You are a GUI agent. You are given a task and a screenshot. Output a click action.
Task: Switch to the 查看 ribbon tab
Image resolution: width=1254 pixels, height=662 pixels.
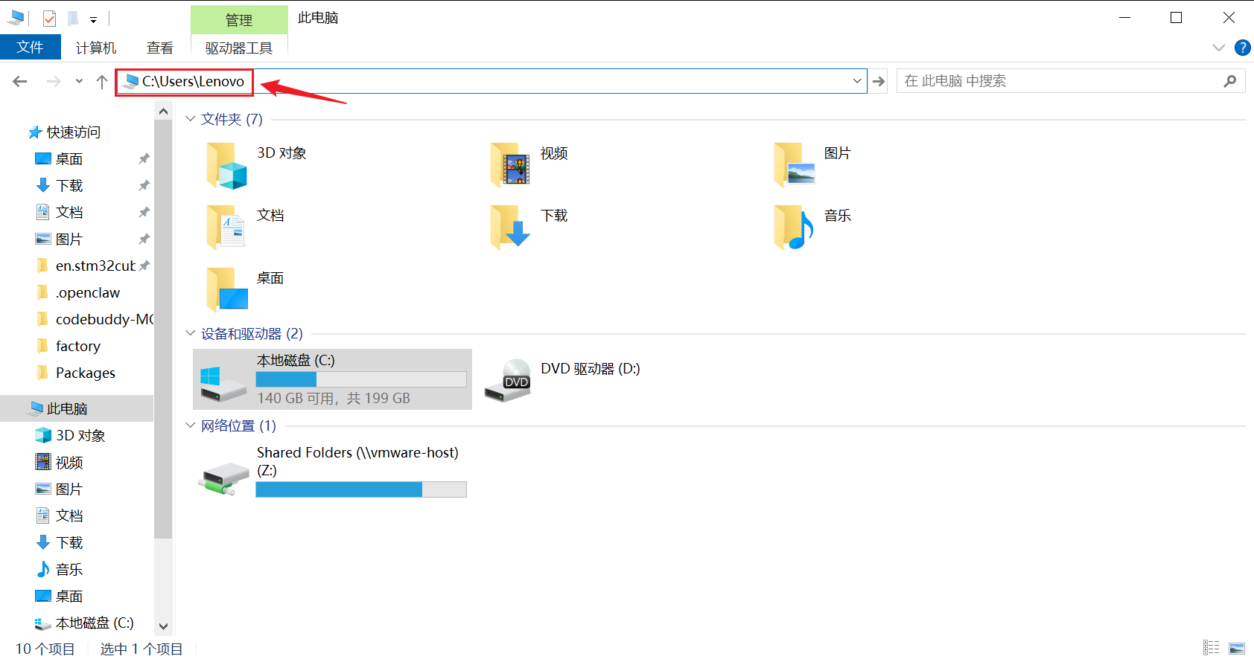pyautogui.click(x=160, y=48)
